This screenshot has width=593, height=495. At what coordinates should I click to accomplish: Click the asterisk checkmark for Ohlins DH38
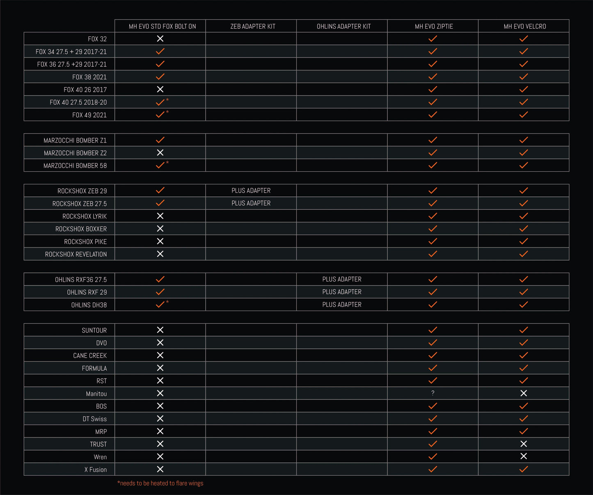pyautogui.click(x=160, y=304)
